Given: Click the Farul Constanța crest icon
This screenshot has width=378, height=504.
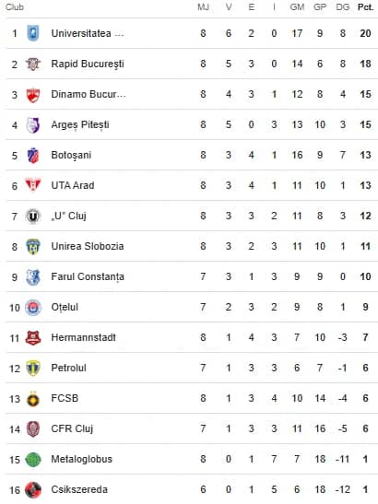Looking at the screenshot, I should coord(33,276).
